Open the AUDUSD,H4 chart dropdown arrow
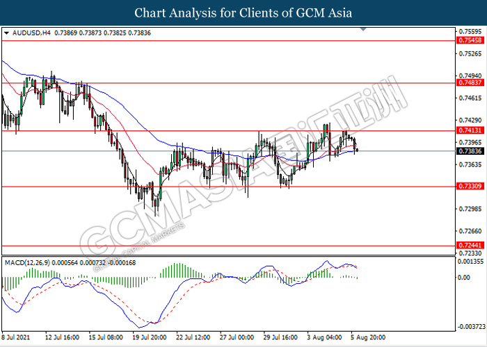Image resolution: width=487 pixels, height=347 pixels. [x=7, y=33]
